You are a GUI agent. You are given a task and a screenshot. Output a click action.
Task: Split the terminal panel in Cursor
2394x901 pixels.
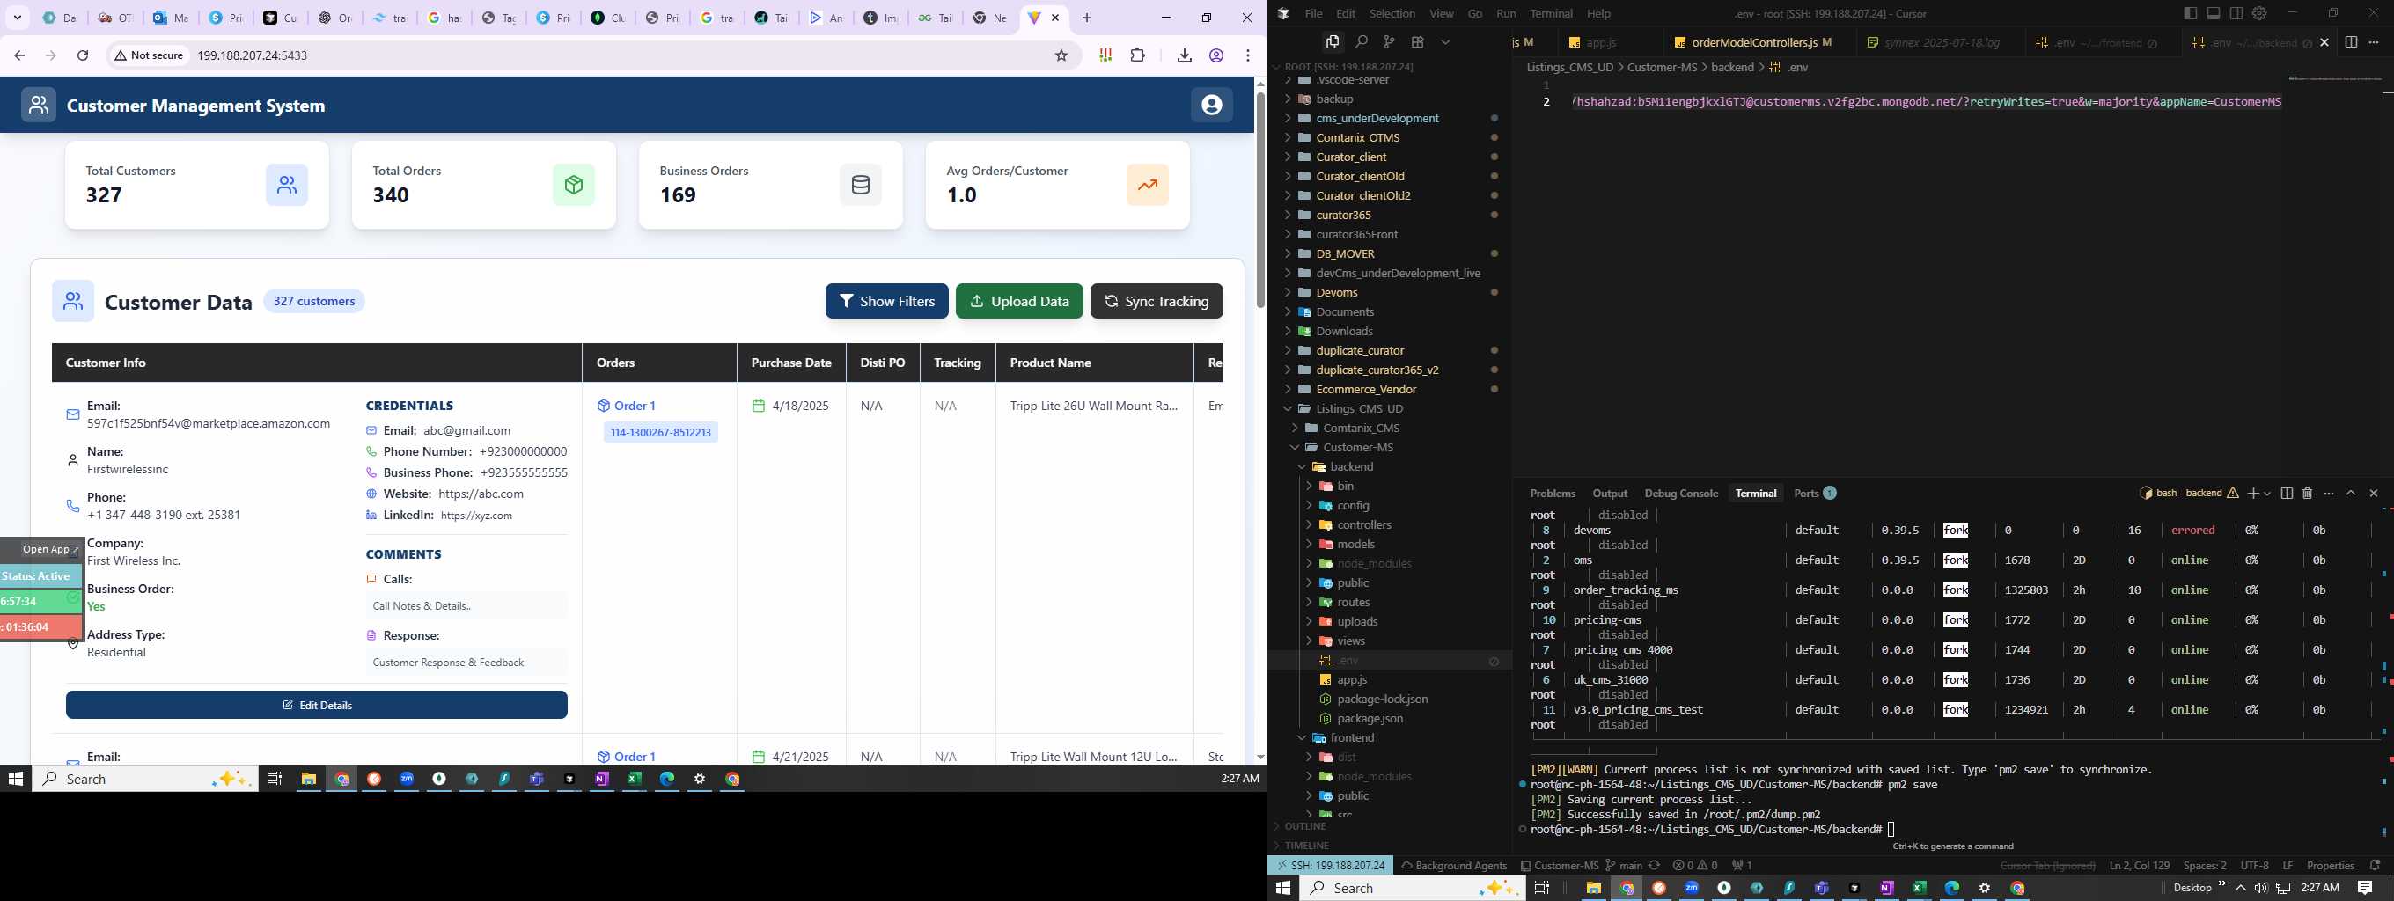[2287, 494]
